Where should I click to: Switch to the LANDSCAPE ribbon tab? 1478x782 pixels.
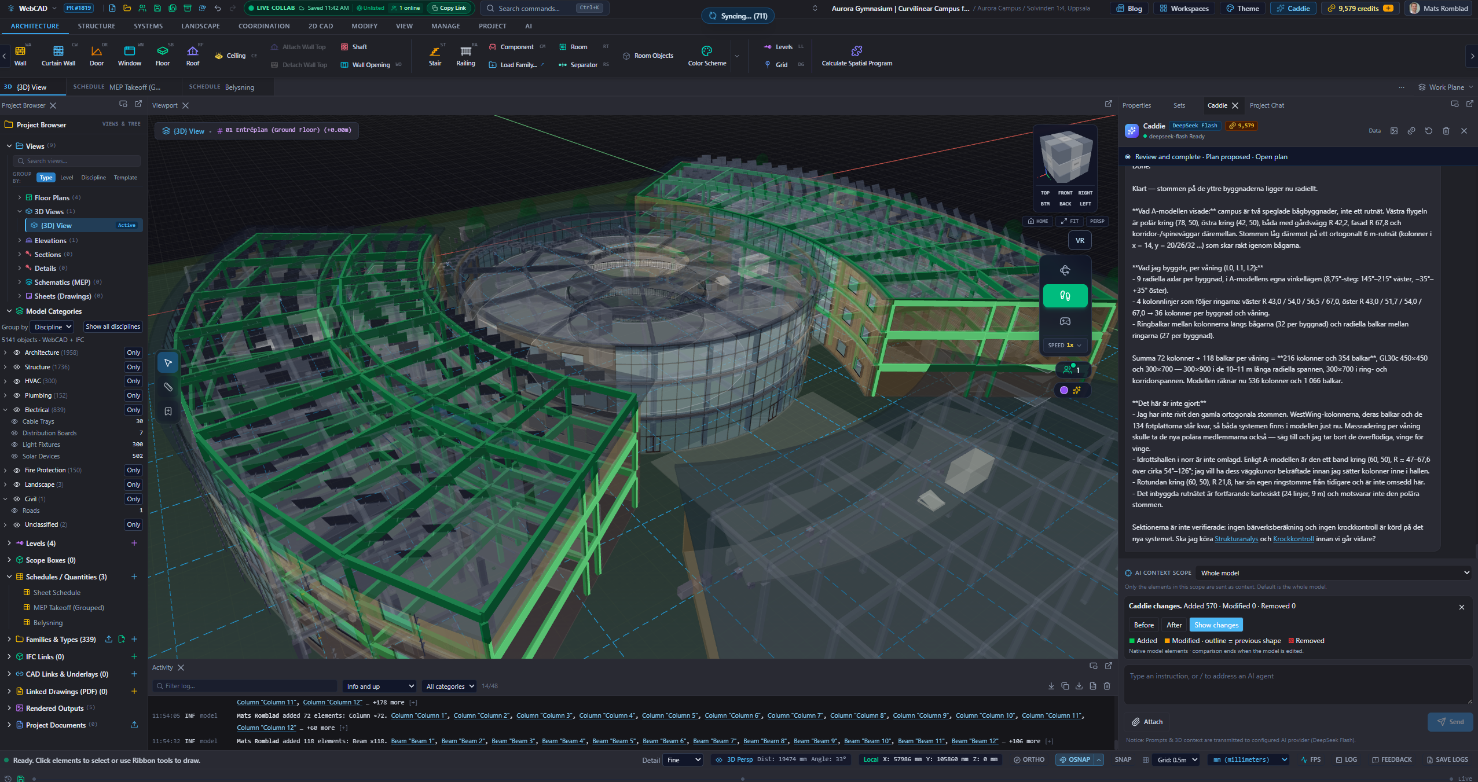(x=200, y=26)
